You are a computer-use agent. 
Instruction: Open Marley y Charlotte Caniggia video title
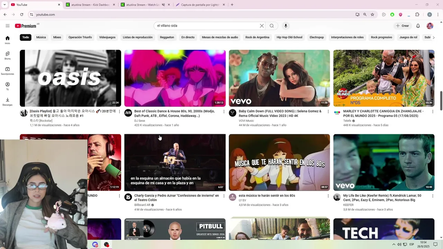(x=383, y=113)
